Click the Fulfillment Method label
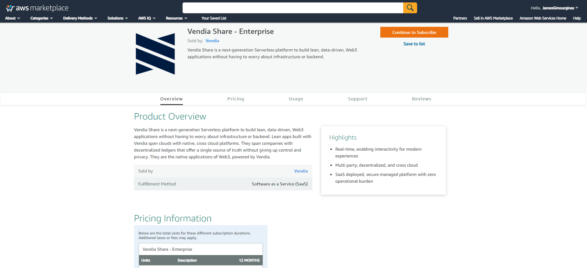 tap(157, 184)
